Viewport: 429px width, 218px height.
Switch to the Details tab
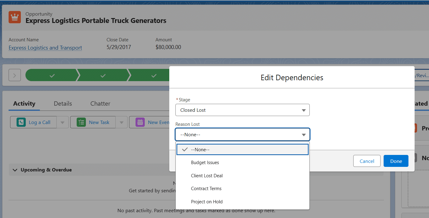(x=63, y=103)
